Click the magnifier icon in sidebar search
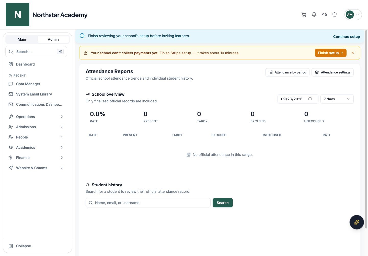This screenshot has width=368, height=256. click(x=11, y=52)
